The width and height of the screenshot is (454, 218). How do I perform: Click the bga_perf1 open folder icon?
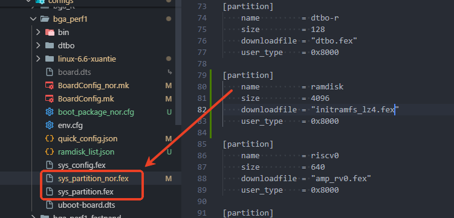tap(44, 19)
